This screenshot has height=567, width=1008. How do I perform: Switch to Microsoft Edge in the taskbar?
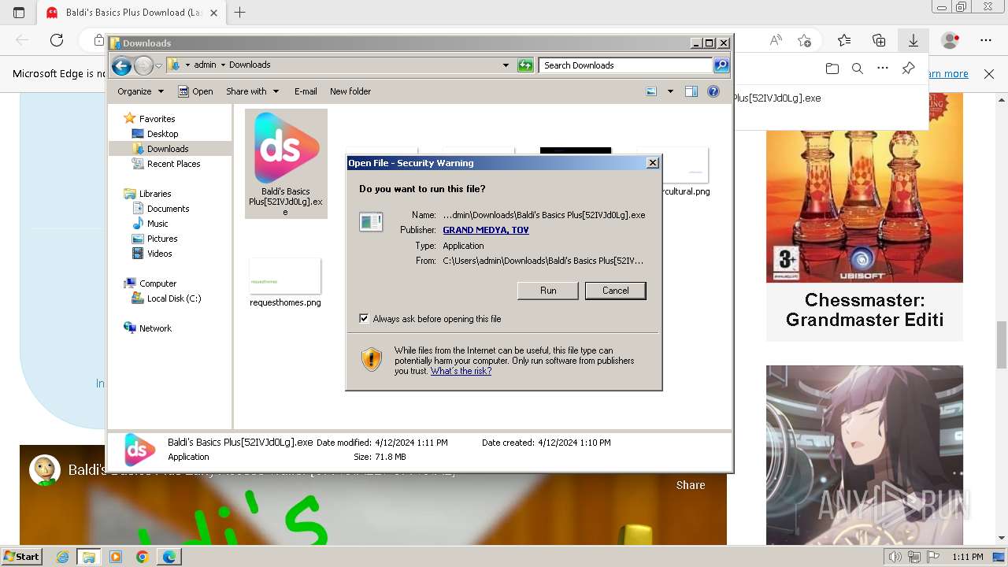coord(169,557)
